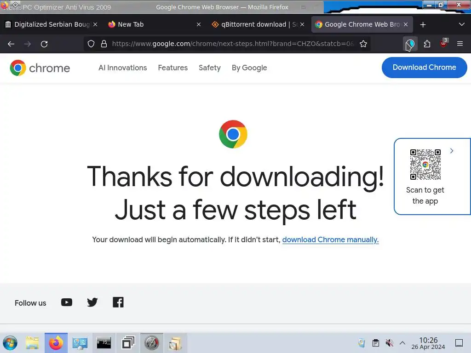Click the teal extension icon in the toolbar

(410, 44)
